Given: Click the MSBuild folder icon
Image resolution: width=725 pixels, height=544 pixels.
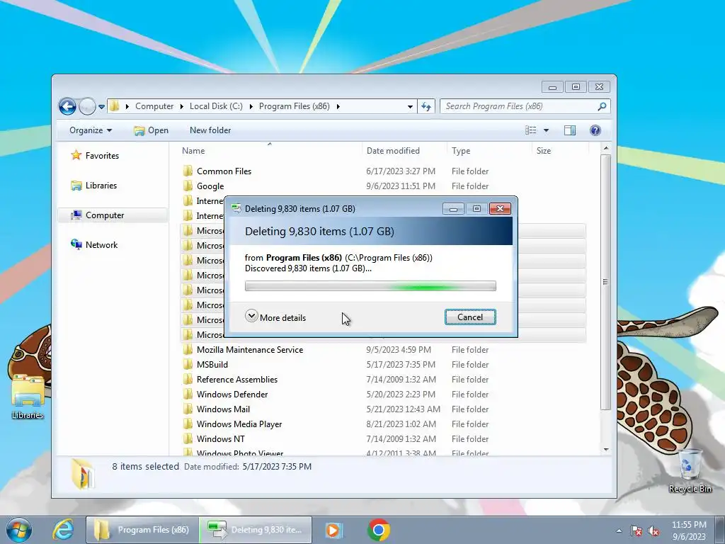Looking at the screenshot, I should [188, 365].
